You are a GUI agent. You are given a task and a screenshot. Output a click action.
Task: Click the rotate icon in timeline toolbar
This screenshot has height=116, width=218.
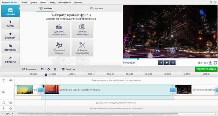pyautogui.click(x=48, y=69)
